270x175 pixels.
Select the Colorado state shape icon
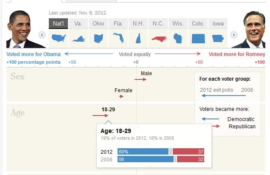tap(198, 38)
